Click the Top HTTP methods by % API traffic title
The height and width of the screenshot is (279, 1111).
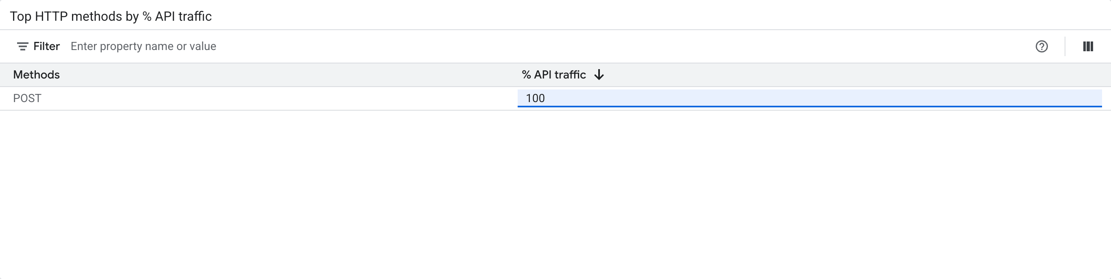pos(112,16)
